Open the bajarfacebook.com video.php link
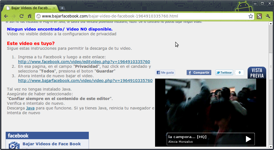The image size is (274, 150). tap(85, 81)
